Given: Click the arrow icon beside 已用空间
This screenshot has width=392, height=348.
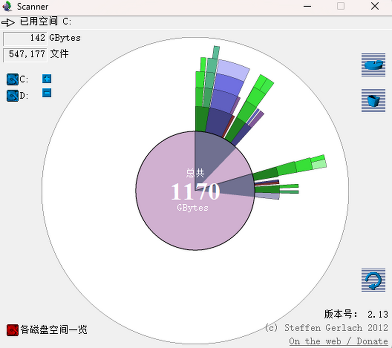Looking at the screenshot, I should 8,22.
